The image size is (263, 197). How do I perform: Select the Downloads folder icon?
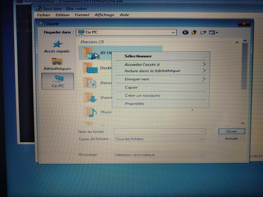click(90, 97)
